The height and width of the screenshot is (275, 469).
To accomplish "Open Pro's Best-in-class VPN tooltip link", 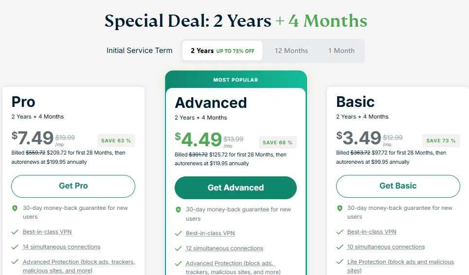I will coord(47,232).
